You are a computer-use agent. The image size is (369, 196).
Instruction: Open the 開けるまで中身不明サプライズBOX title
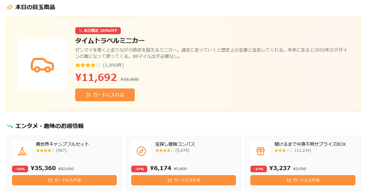pyautogui.click(x=310, y=144)
